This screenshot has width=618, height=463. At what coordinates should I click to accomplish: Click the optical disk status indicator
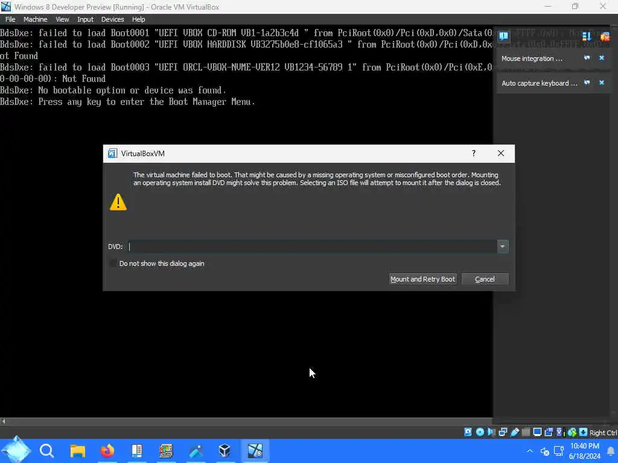(480, 432)
